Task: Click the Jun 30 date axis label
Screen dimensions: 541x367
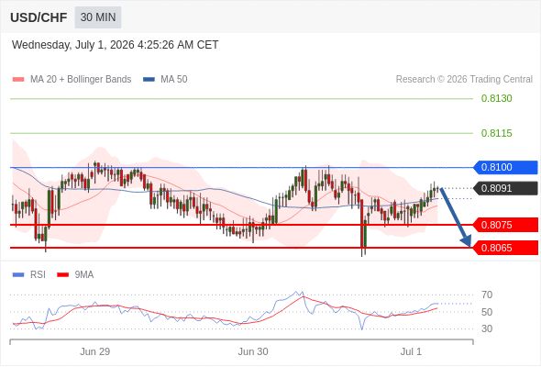Action: 253,351
